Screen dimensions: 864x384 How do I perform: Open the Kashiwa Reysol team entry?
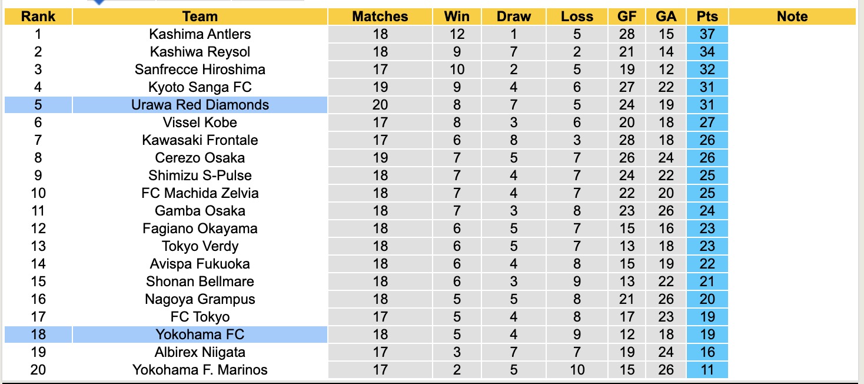pos(200,52)
